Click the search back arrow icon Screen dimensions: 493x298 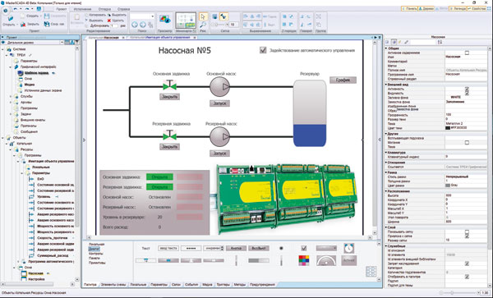(135, 25)
